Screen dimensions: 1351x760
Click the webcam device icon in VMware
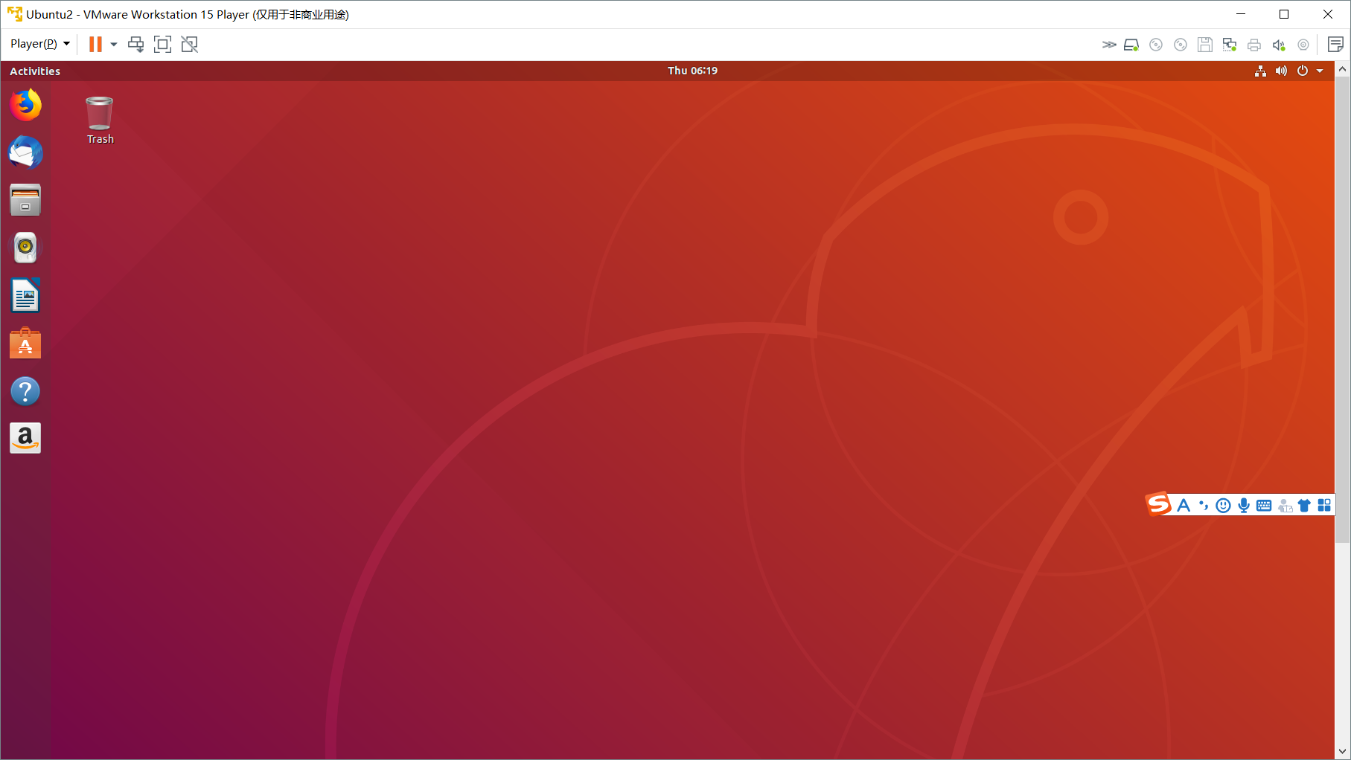tap(1303, 45)
